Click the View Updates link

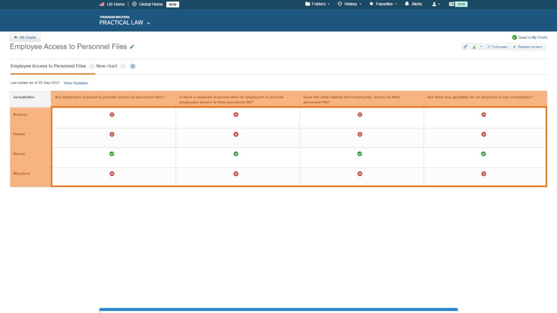pos(76,83)
